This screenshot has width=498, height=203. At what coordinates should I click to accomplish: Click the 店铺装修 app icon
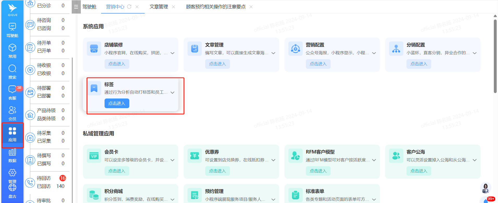point(94,48)
